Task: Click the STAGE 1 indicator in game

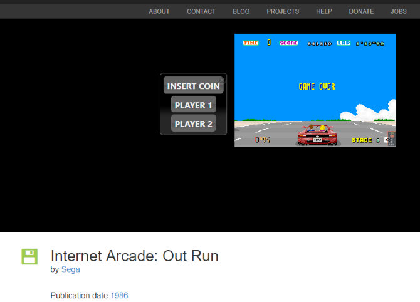Action: pos(365,140)
